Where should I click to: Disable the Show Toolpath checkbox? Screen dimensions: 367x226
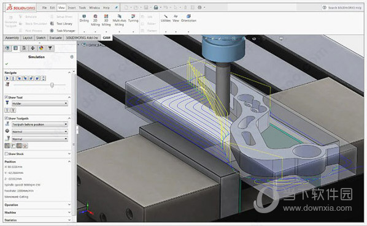pyautogui.click(x=6, y=118)
